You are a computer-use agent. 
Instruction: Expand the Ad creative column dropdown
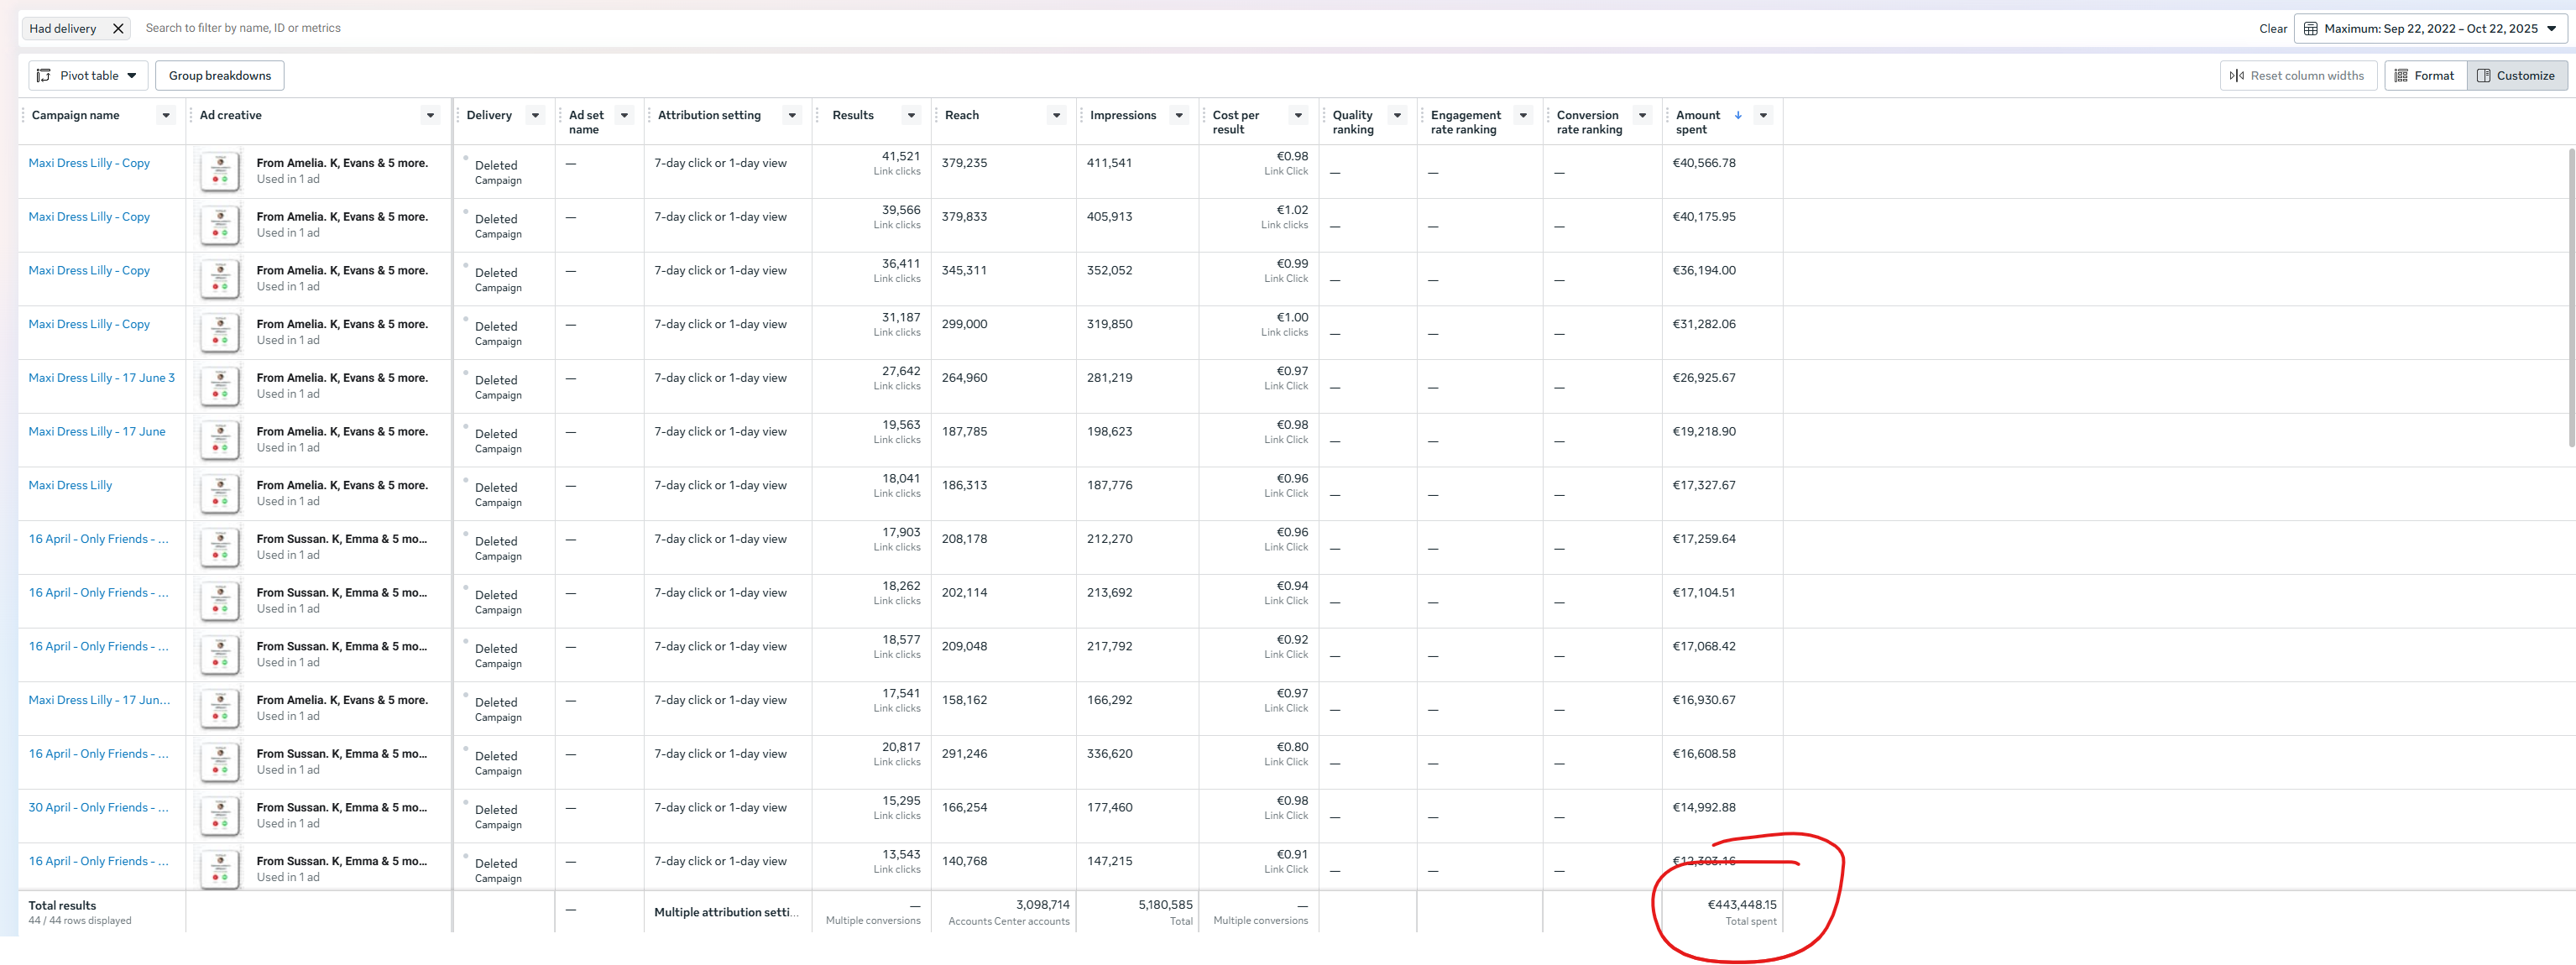pos(430,115)
